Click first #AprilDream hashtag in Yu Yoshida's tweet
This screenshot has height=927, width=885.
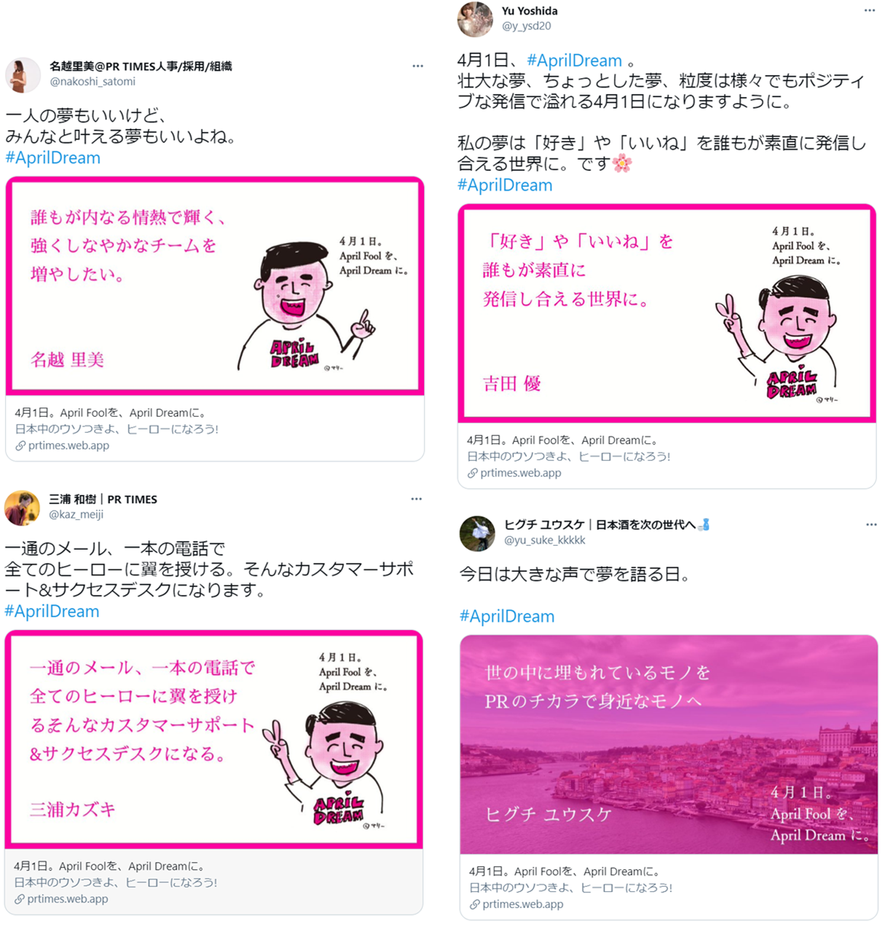coord(575,61)
